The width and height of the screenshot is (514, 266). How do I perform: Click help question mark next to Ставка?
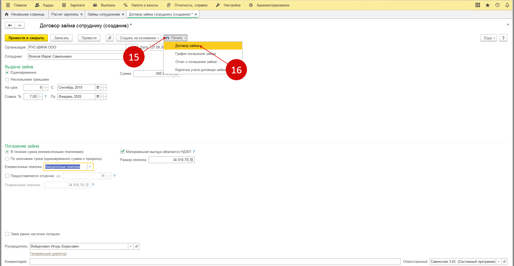point(46,96)
